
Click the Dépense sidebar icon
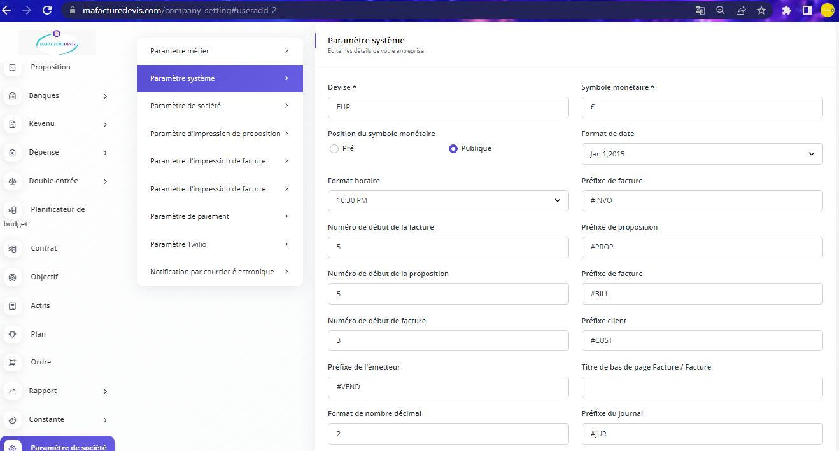(12, 153)
